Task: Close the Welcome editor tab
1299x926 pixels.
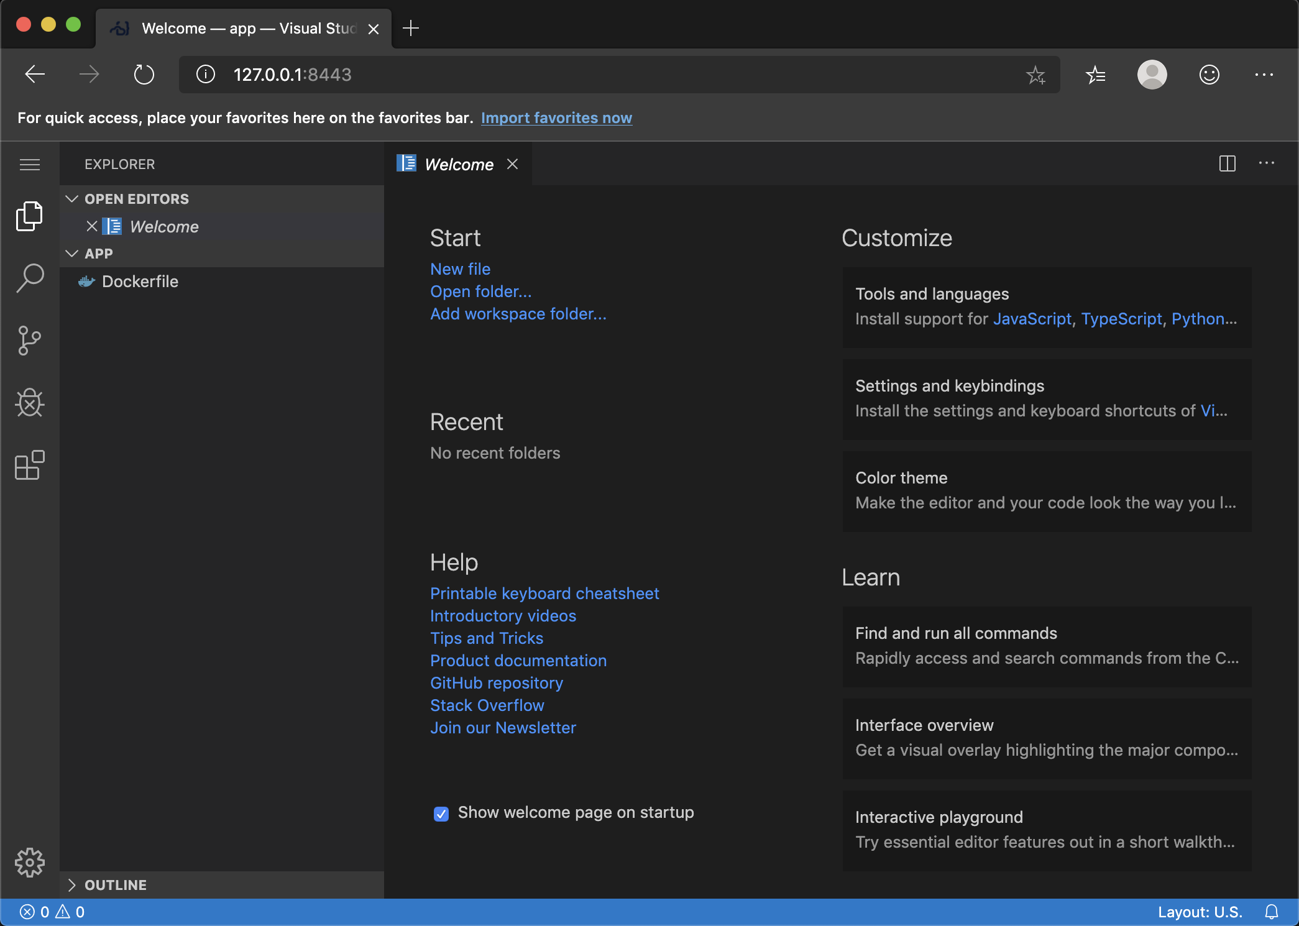Action: pyautogui.click(x=512, y=164)
